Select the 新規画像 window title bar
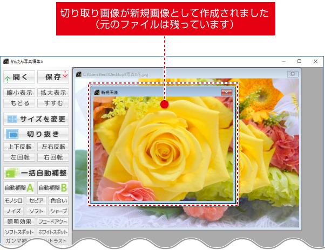Screen dimensions: 325x250 (163, 92)
